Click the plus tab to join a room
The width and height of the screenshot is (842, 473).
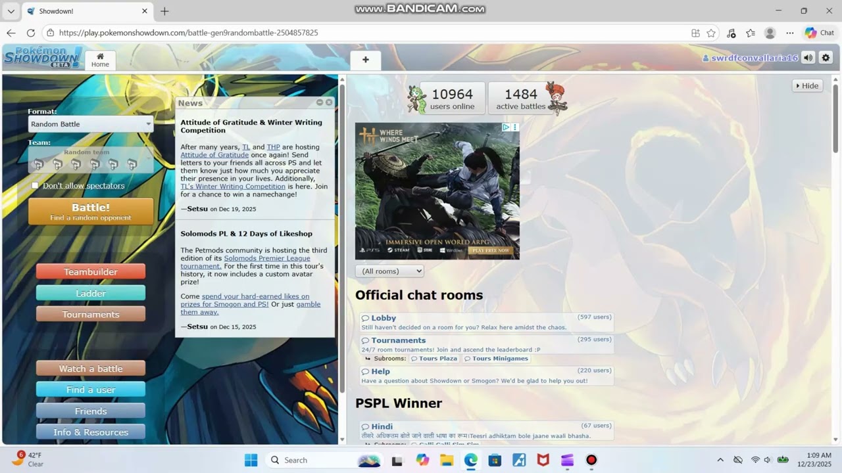[366, 60]
